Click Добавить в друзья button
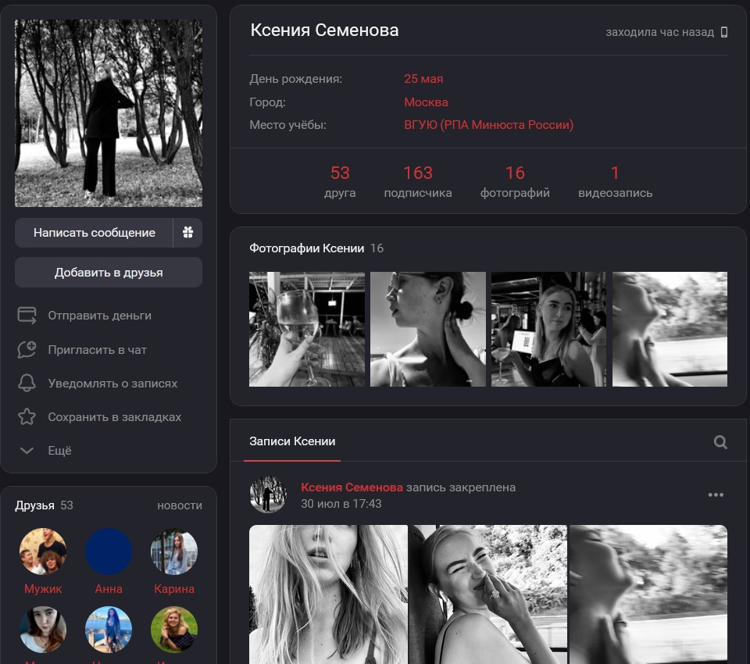Image resolution: width=750 pixels, height=664 pixels. (x=109, y=272)
